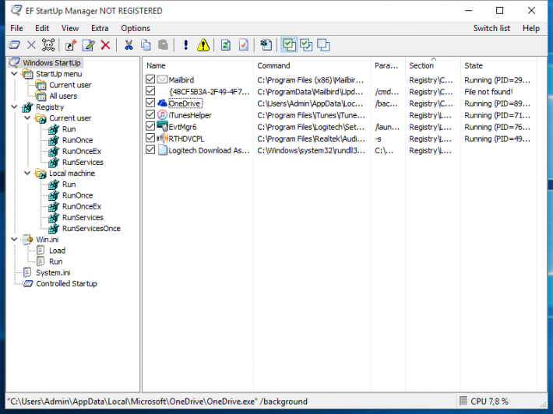Open the Help menu
The width and height of the screenshot is (553, 414).
point(530,28)
